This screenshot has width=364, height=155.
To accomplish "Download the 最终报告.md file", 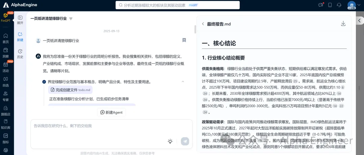I will pyautogui.click(x=343, y=24).
